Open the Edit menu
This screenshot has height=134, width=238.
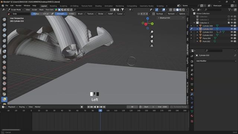pos(12,6)
